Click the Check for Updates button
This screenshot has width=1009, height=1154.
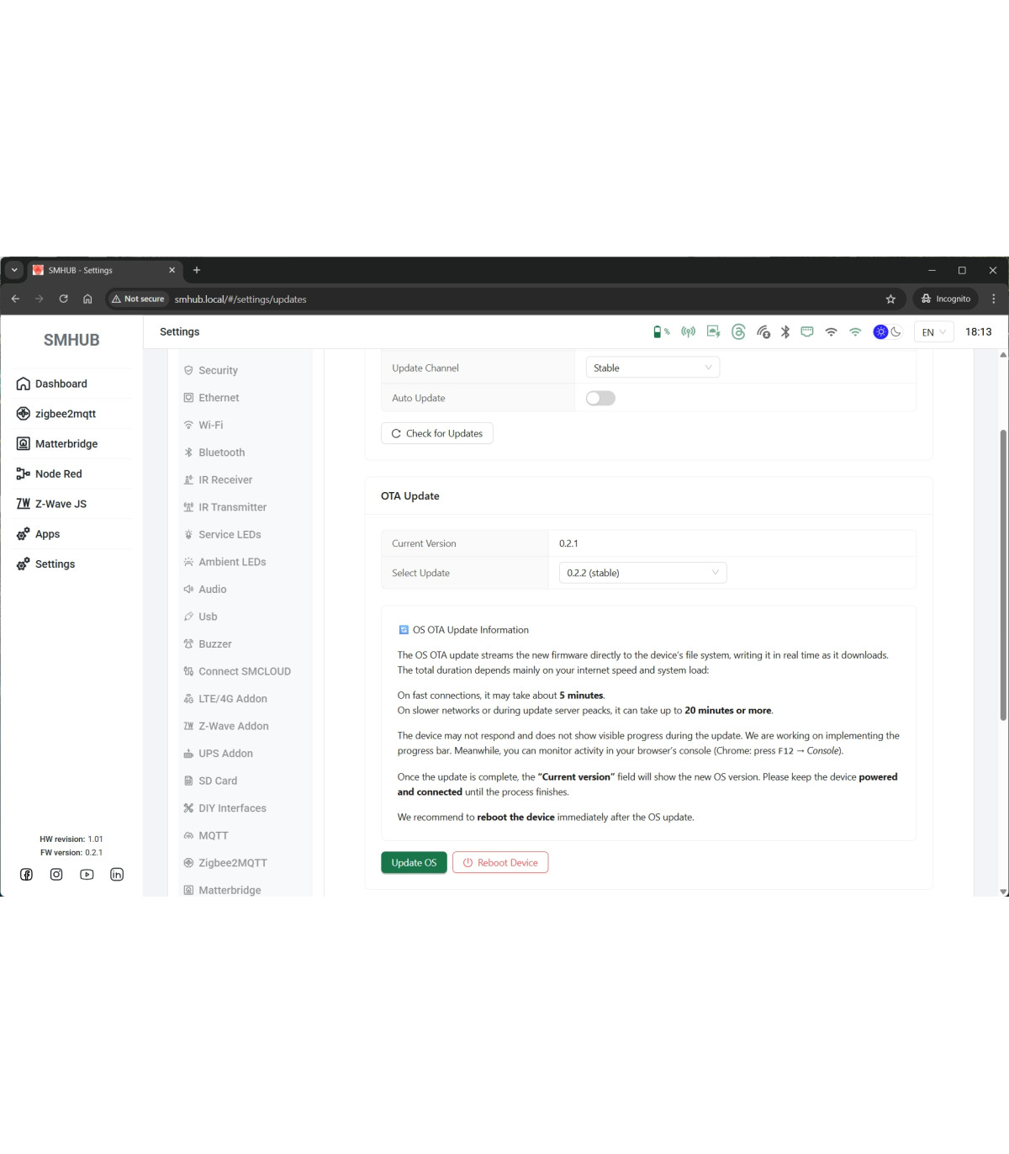coord(437,434)
